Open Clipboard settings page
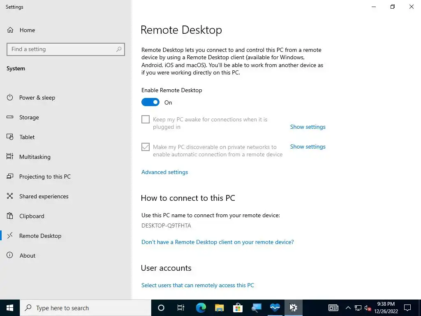 click(x=32, y=216)
